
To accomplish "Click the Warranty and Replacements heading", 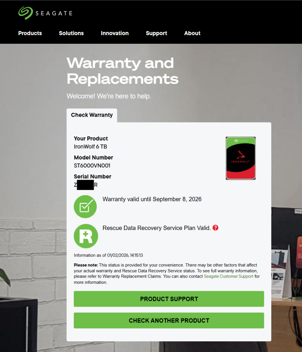I will pos(122,71).
